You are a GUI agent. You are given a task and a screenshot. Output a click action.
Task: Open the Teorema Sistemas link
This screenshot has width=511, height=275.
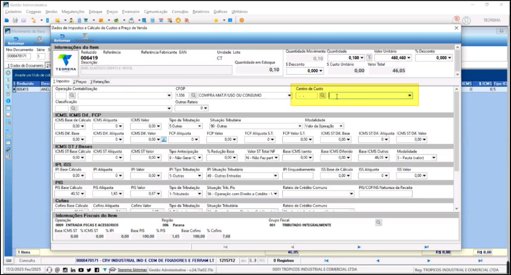pyautogui.click(x=132, y=270)
